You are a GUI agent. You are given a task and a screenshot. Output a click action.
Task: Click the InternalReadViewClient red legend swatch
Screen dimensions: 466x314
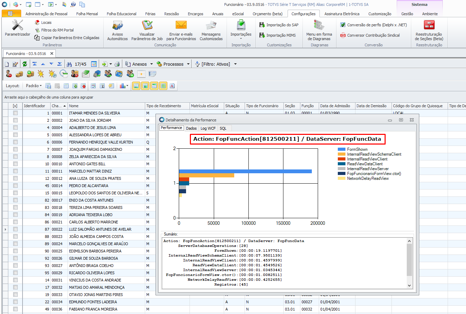point(342,159)
